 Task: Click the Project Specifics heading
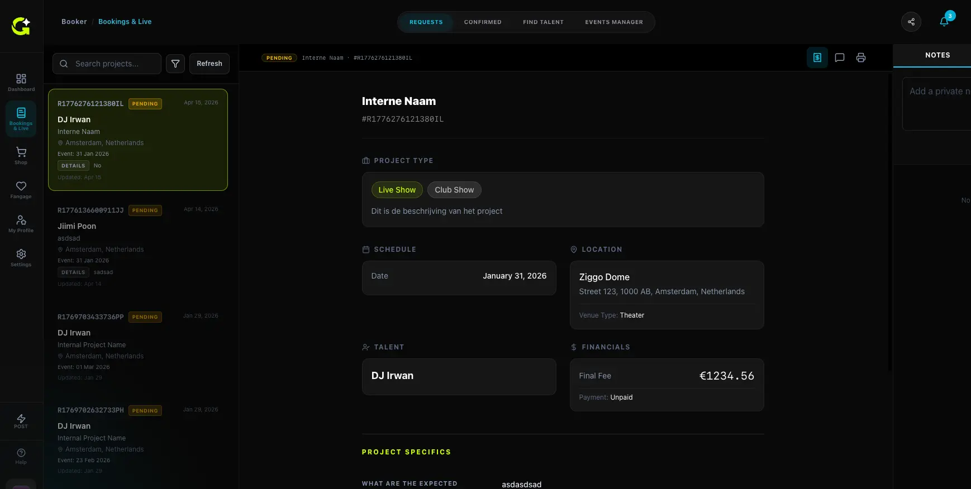tap(406, 452)
